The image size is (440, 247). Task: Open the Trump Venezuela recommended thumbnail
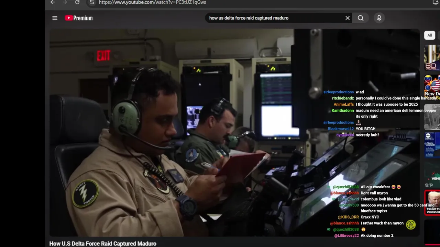pyautogui.click(x=432, y=203)
